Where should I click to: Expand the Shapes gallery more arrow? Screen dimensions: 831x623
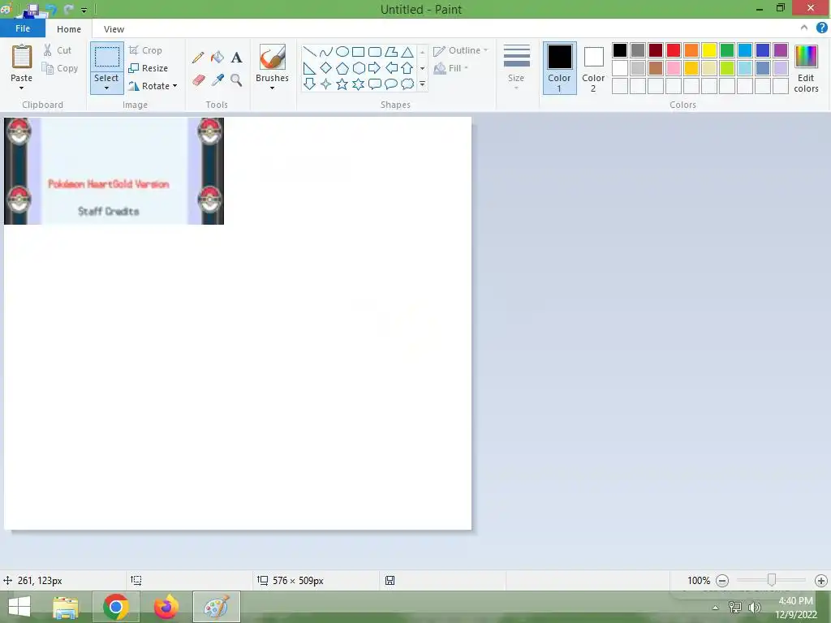pos(422,84)
